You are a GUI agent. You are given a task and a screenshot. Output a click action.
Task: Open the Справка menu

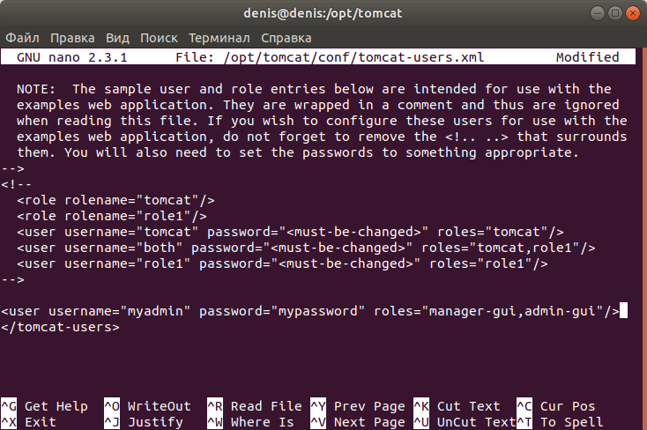pos(286,38)
